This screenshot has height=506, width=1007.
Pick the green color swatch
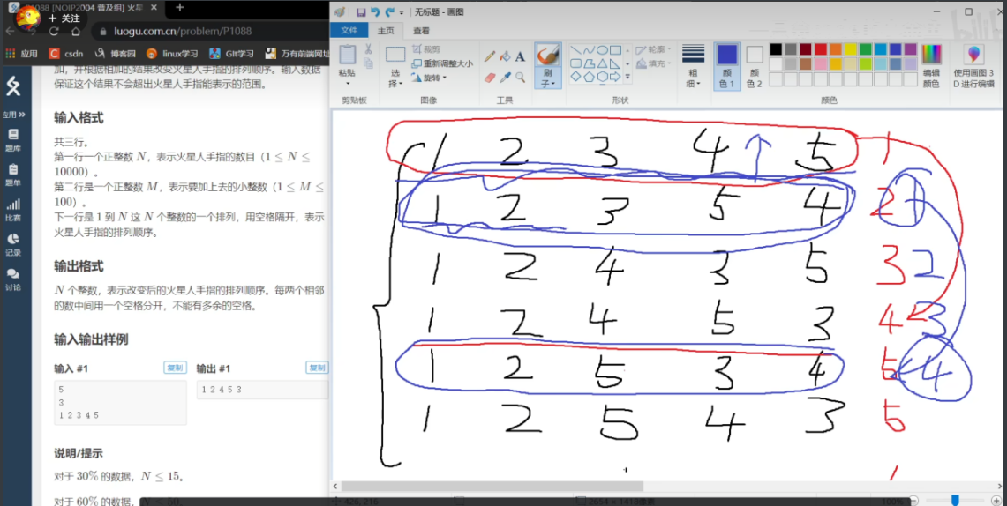click(866, 49)
